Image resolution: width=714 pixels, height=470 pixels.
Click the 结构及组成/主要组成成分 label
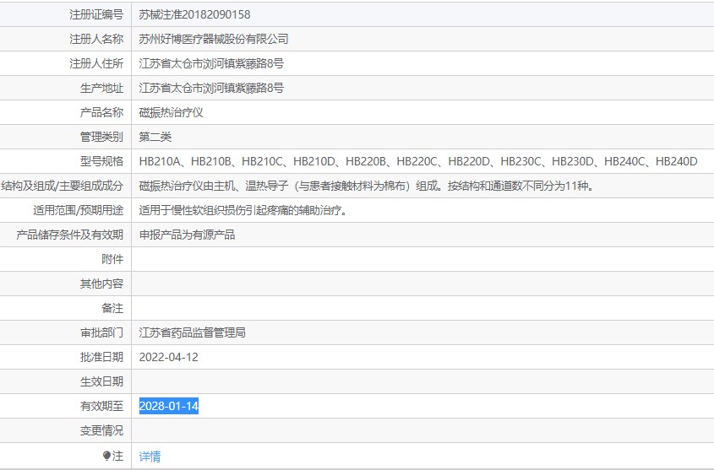63,186
